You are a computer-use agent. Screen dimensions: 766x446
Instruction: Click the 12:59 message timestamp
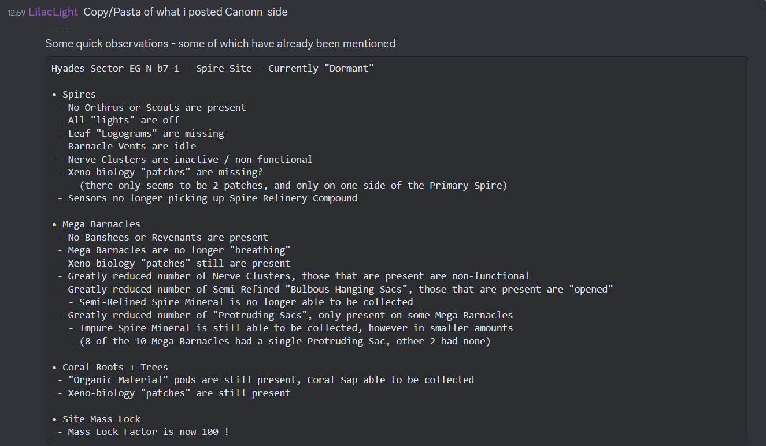[16, 12]
